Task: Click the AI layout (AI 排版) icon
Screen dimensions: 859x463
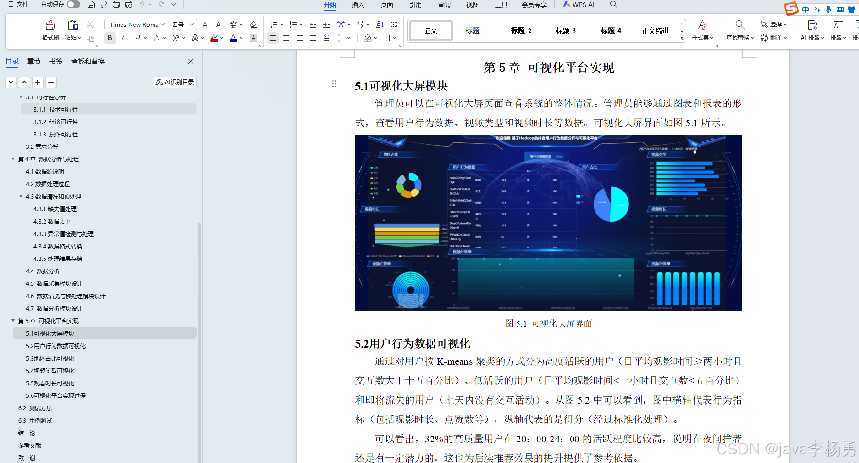Action: 812,25
